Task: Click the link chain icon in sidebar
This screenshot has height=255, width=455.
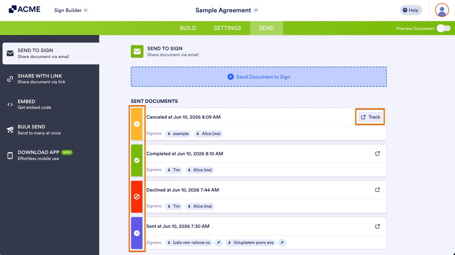Action: pyautogui.click(x=10, y=79)
